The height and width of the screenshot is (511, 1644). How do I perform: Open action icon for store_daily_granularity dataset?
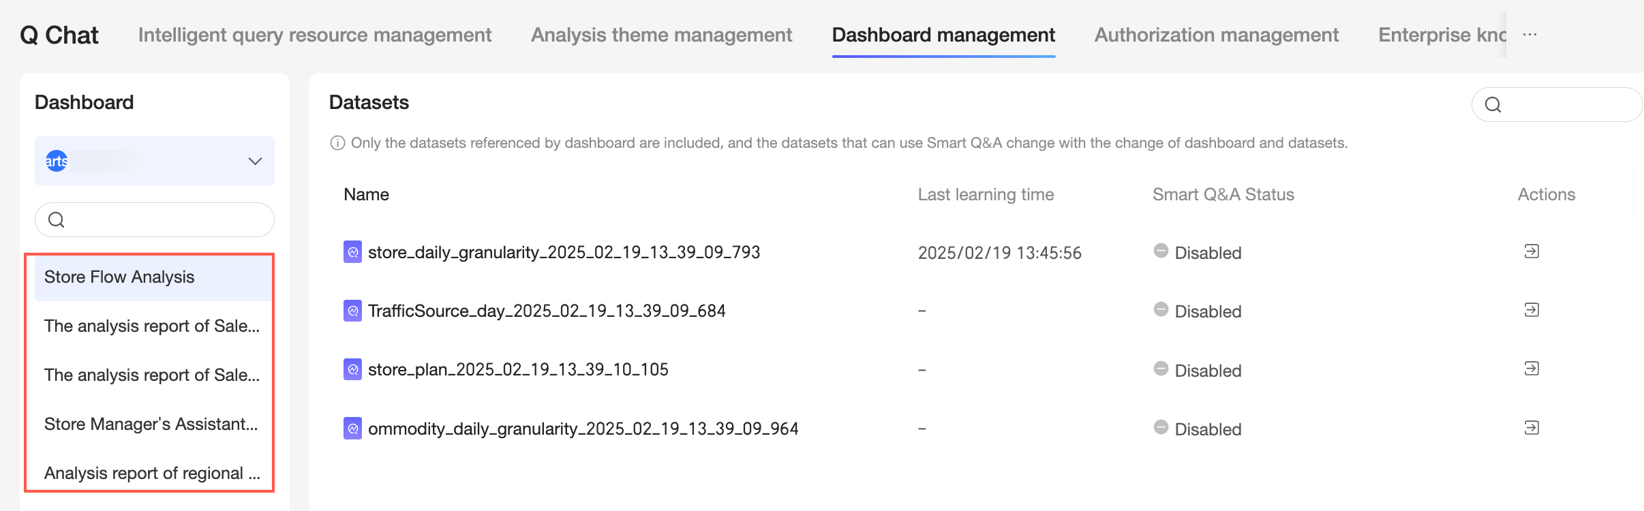coord(1532,251)
